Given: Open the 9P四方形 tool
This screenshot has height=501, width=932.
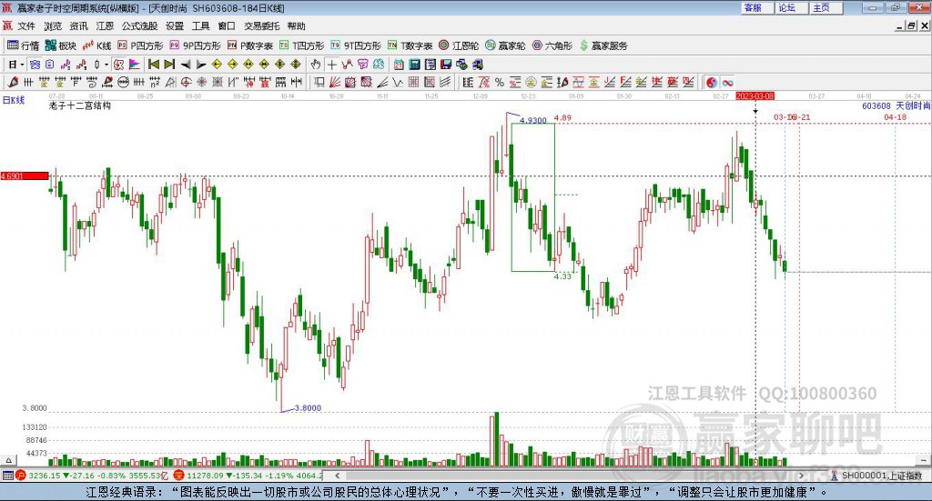Looking at the screenshot, I should click(195, 45).
